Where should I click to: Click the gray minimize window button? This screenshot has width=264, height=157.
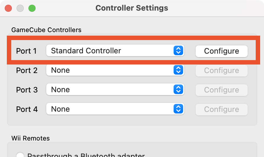20,8
